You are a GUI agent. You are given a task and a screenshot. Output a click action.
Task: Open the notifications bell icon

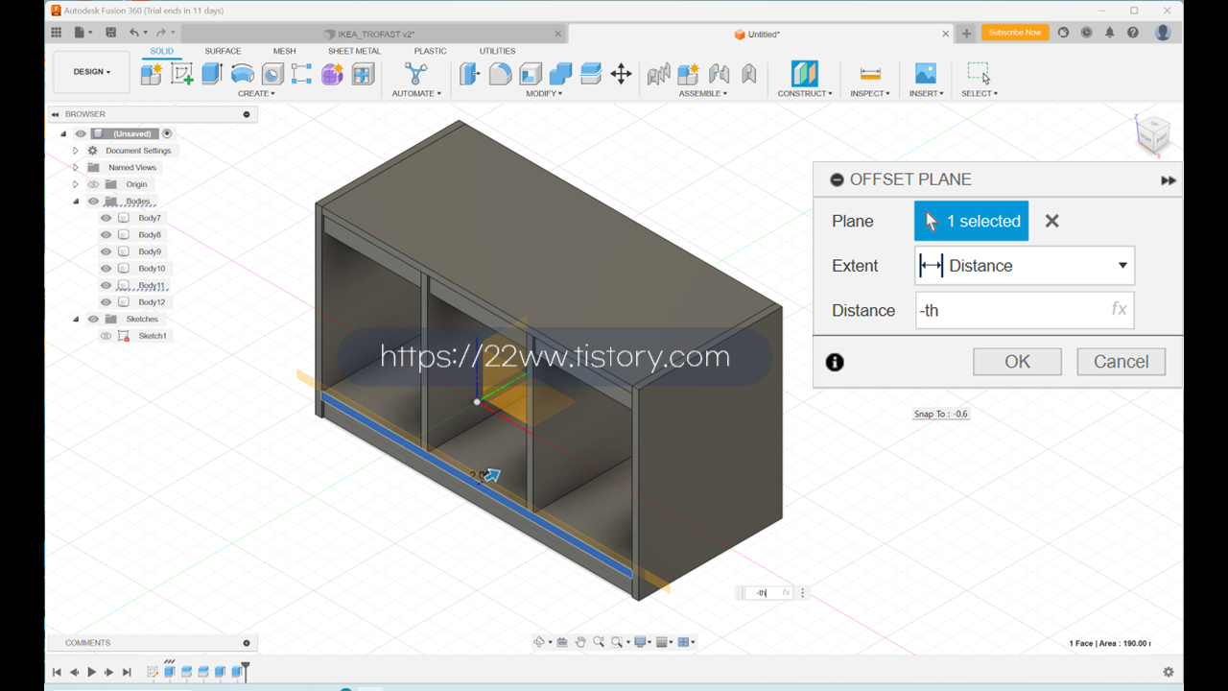[x=1109, y=33]
